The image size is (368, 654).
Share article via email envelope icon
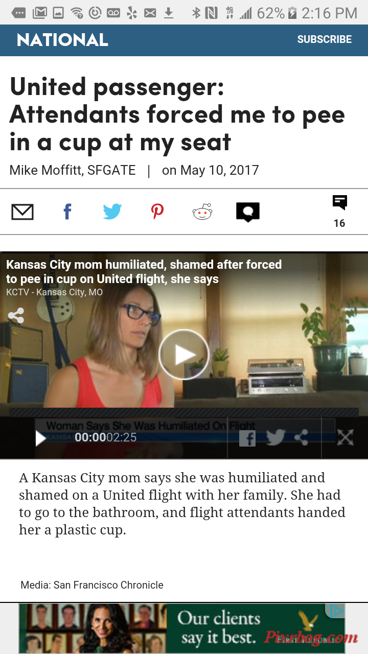pyautogui.click(x=22, y=212)
